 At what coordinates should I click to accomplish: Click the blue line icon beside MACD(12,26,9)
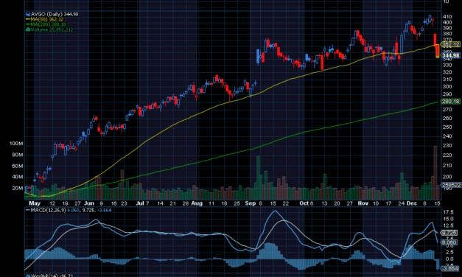[x=28, y=210]
